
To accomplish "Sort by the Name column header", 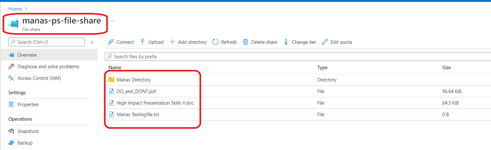I will 115,68.
